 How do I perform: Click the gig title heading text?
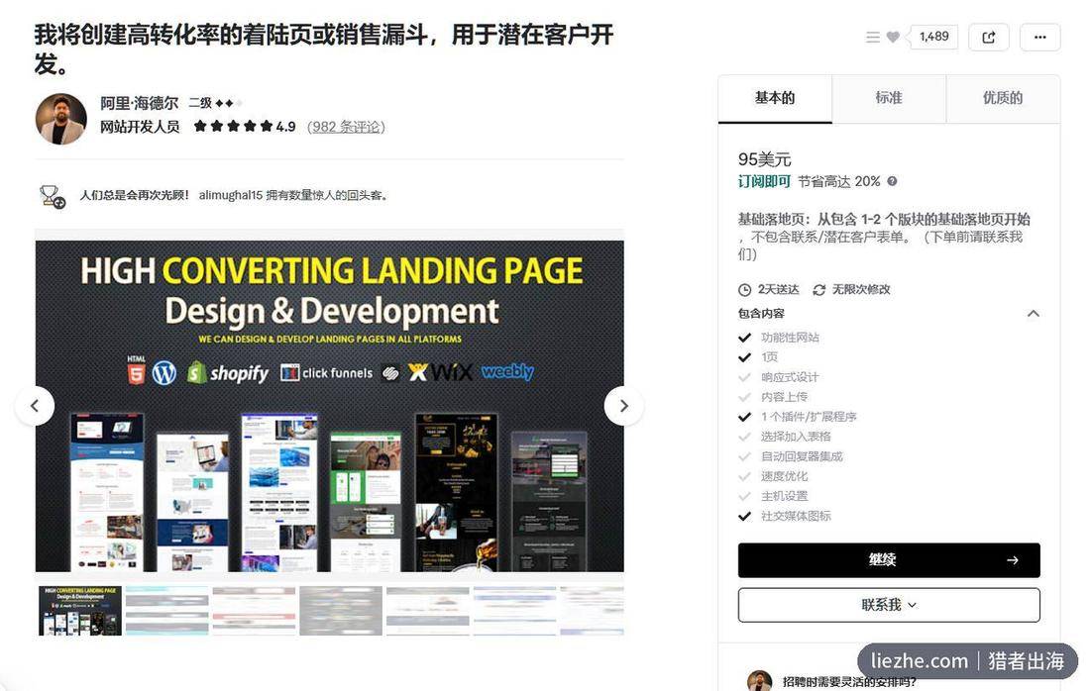324,48
